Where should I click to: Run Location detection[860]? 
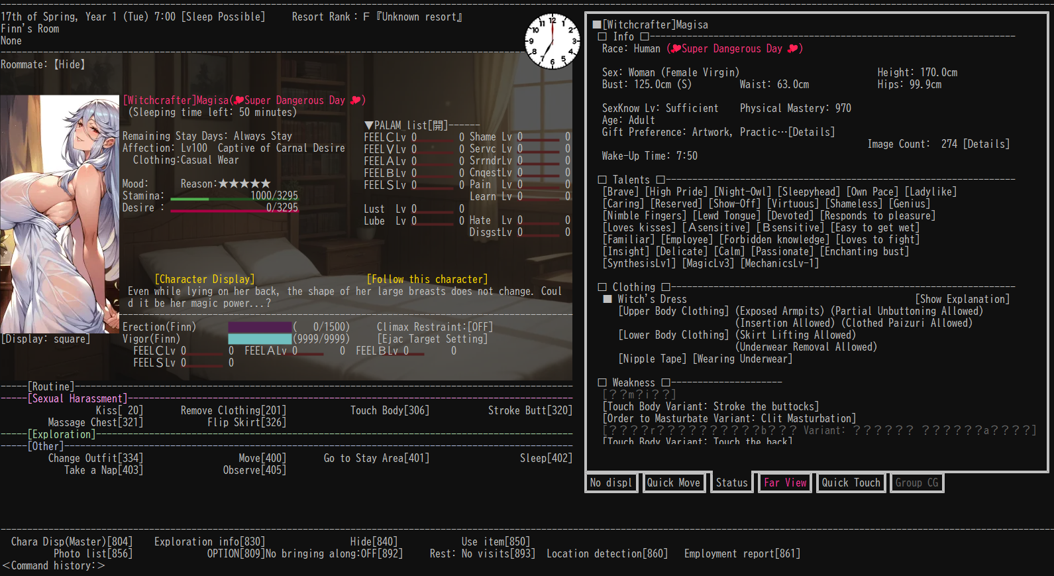coord(607,553)
